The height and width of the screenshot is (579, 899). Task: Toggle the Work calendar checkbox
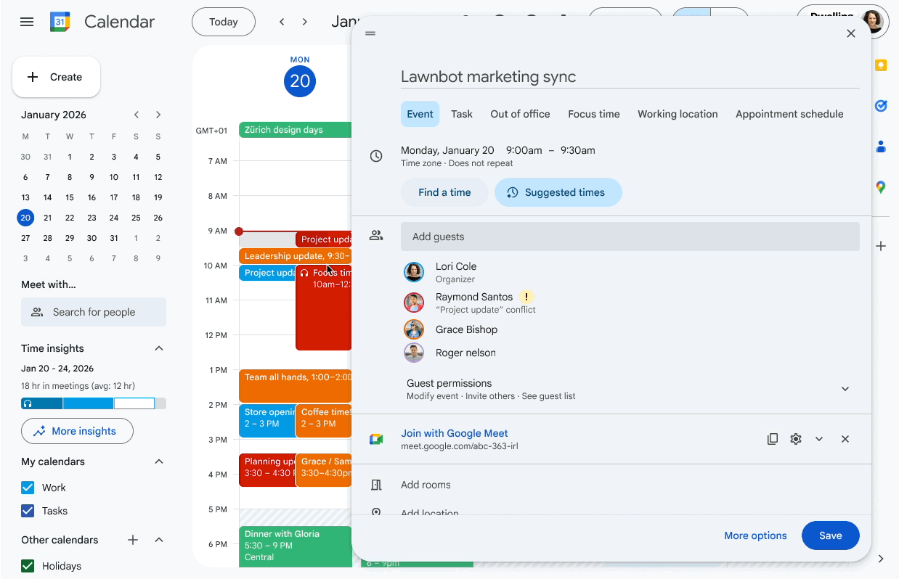pos(28,488)
